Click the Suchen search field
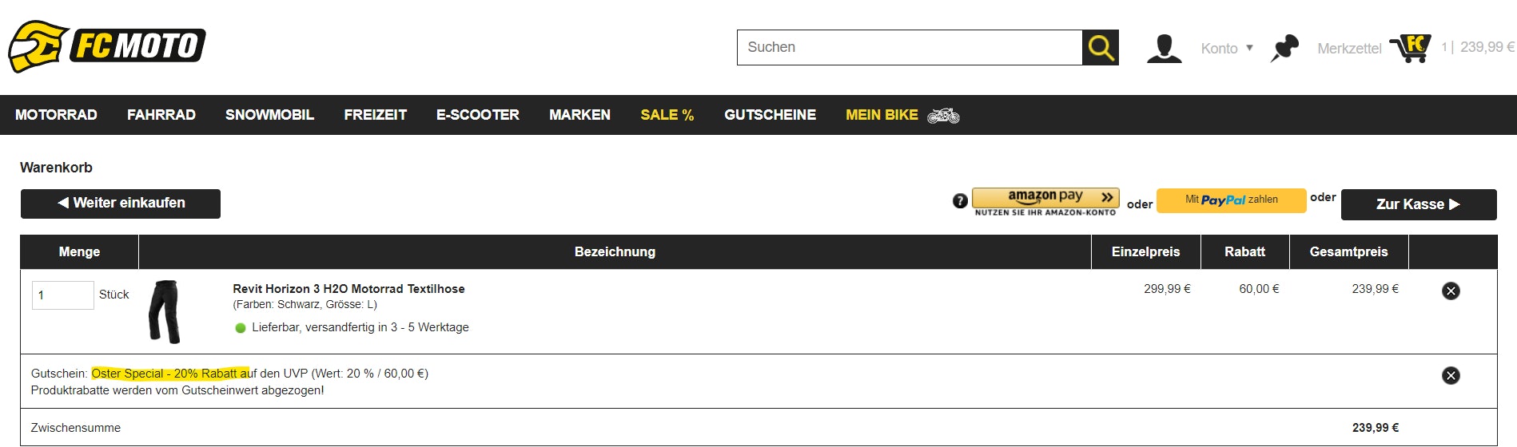Image resolution: width=1517 pixels, height=447 pixels. click(910, 48)
